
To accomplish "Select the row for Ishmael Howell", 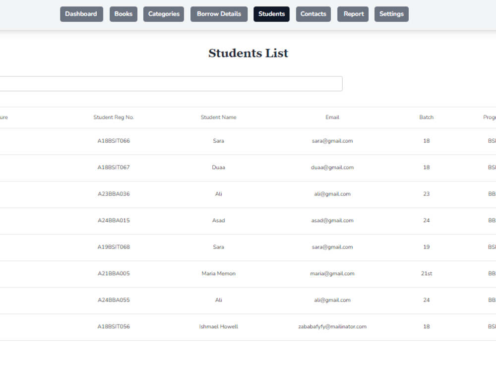I will click(218, 326).
